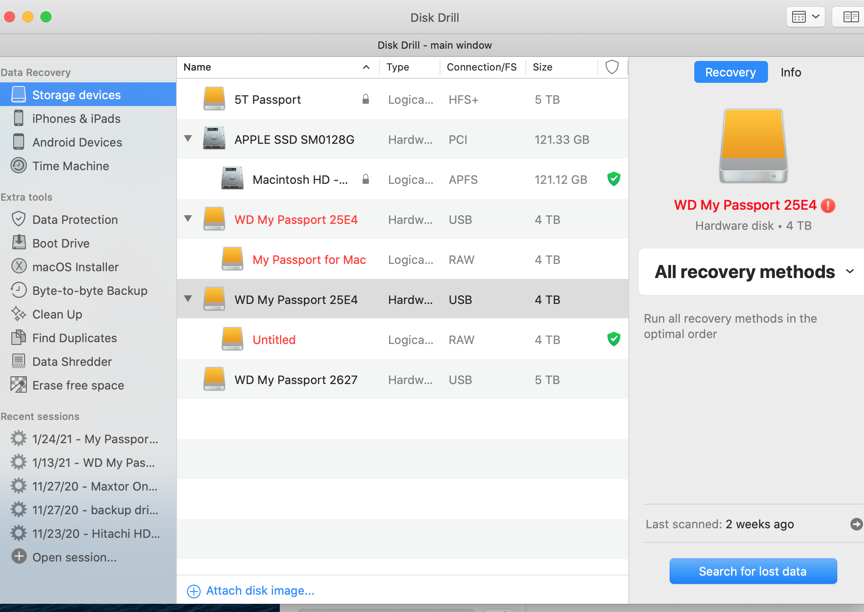Open the Byte-to-byte Backup tool
The width and height of the screenshot is (864, 612).
88,290
